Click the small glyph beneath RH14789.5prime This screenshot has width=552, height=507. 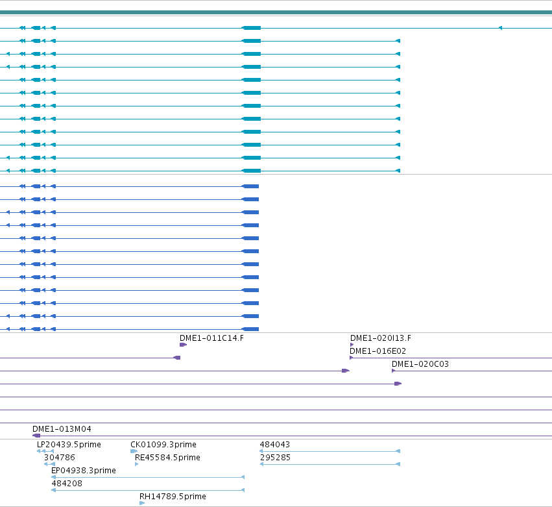(x=142, y=503)
